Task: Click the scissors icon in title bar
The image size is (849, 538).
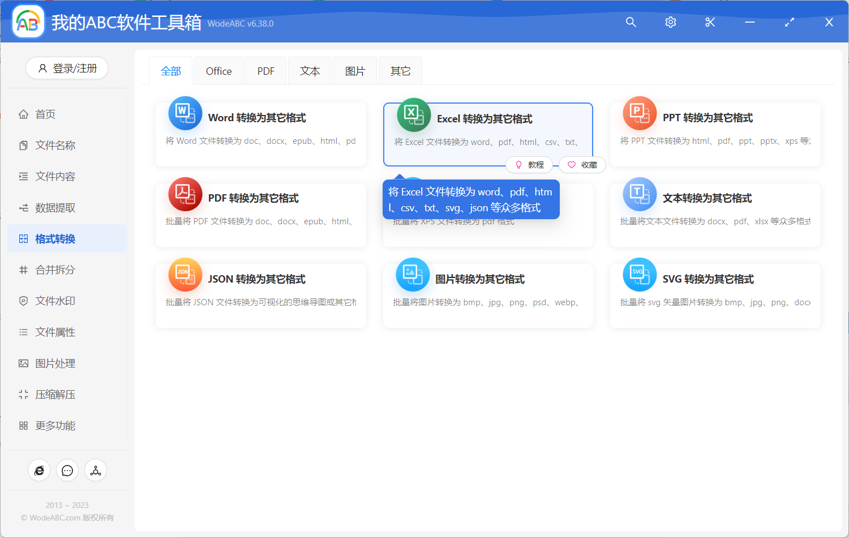Action: click(x=710, y=22)
